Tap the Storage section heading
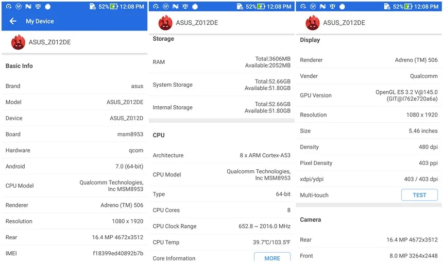 pos(163,39)
